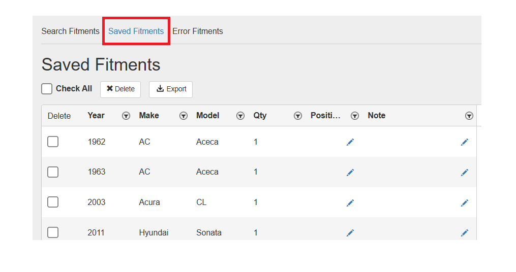Edit note pencil for 2011 Hyundai Sonata
This screenshot has width=516, height=272.
tap(465, 233)
